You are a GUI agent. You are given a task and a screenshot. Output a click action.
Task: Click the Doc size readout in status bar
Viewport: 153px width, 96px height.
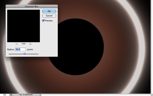tap(26, 95)
